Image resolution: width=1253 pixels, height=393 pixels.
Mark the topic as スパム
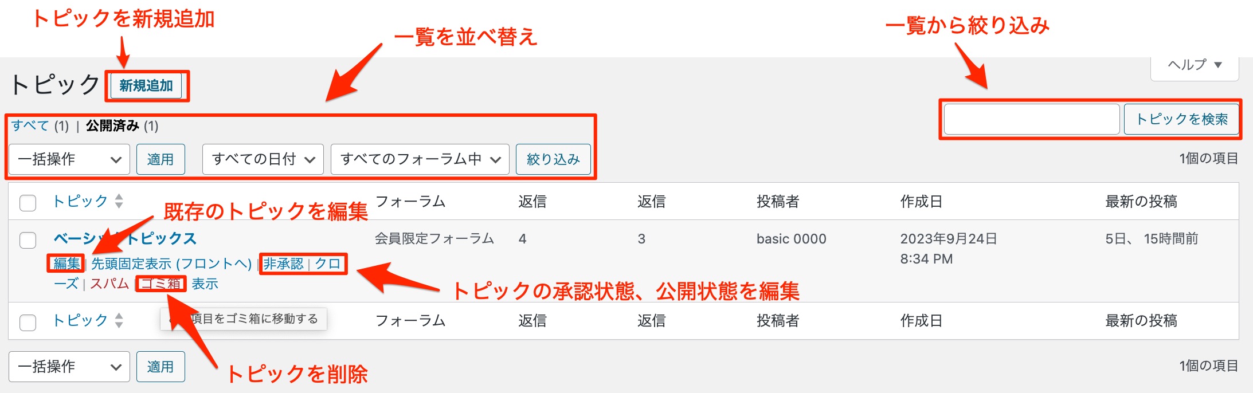109,284
